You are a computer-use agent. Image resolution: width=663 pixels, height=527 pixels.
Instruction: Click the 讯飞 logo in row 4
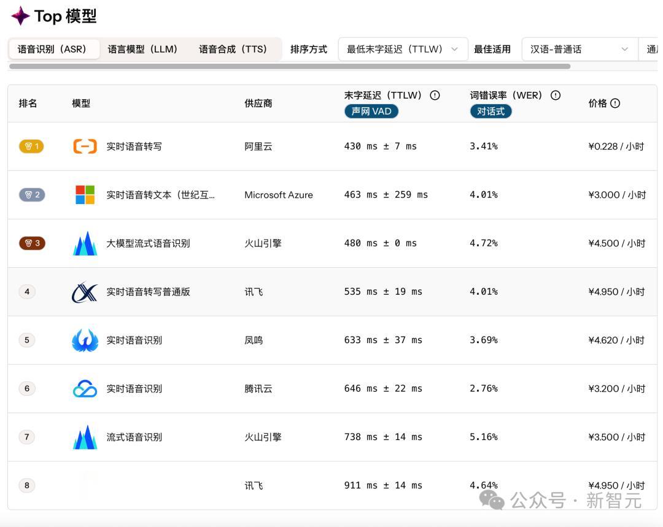[85, 292]
